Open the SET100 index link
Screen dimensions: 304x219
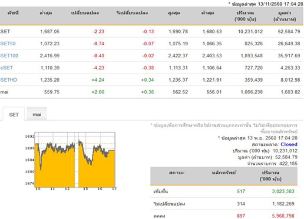(9, 56)
